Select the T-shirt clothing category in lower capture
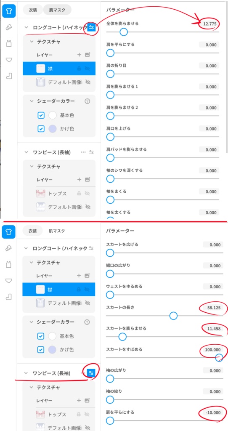Viewport: 228px width, 431px height. pos(8,232)
